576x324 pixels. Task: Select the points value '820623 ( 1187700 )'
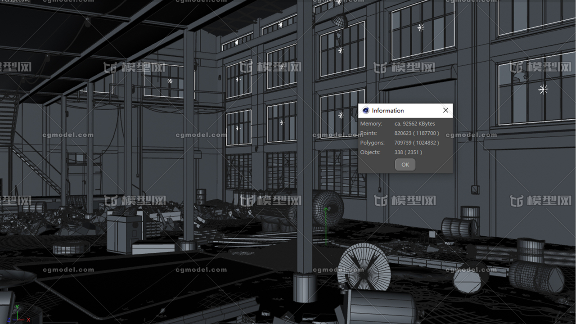click(417, 133)
